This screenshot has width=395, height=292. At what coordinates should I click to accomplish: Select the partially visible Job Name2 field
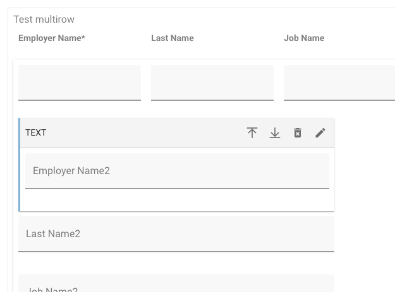176,285
